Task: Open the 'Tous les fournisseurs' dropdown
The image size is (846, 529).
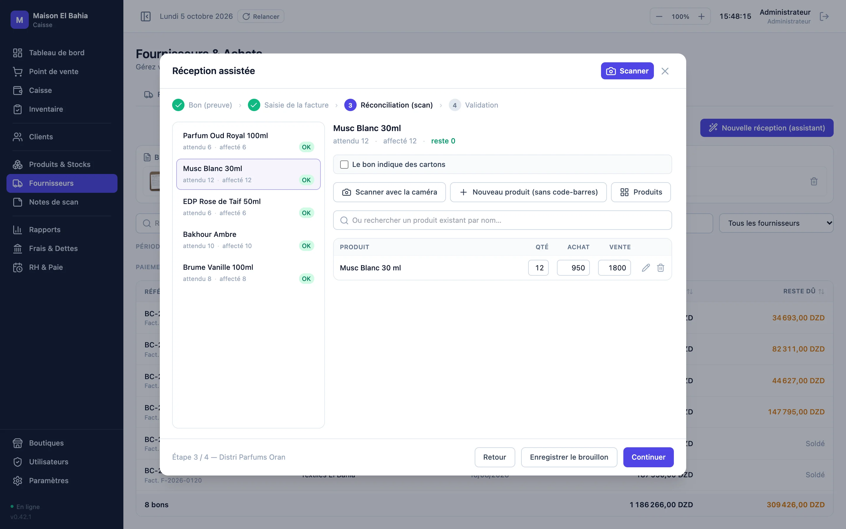Action: tap(776, 223)
